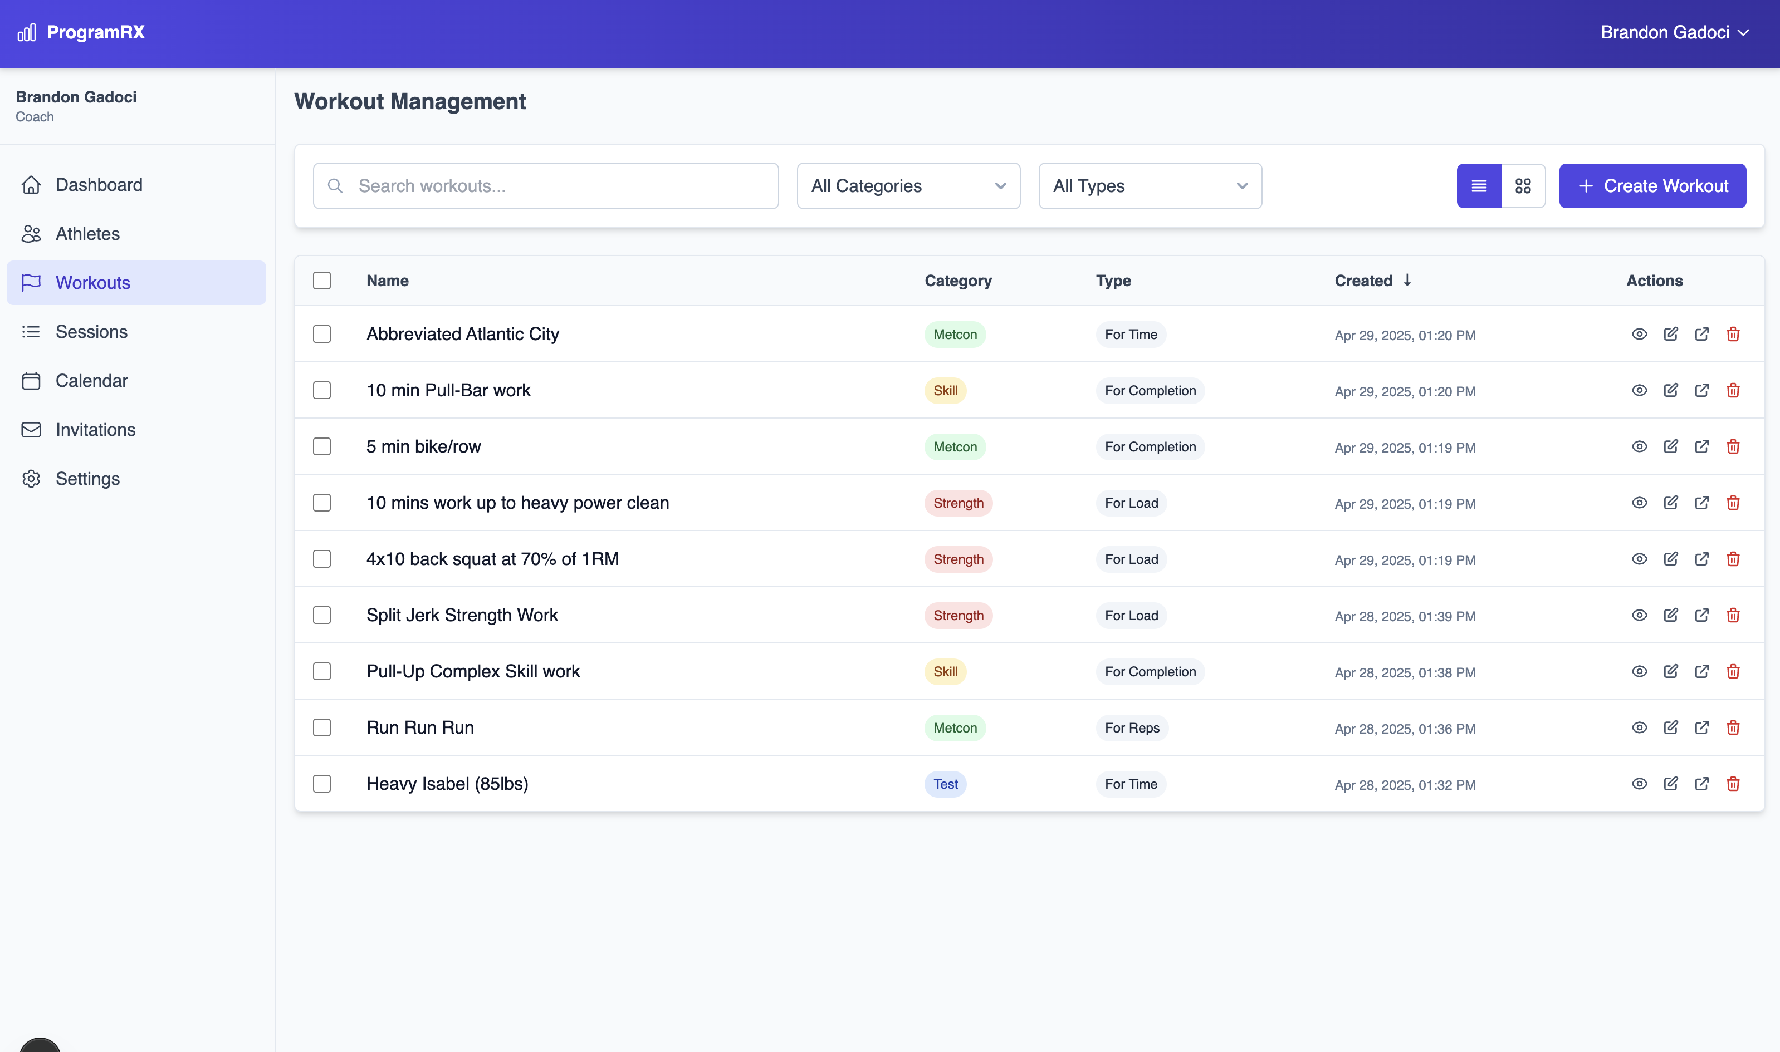
Task: View the Abbreviated Atlantic City workout
Action: tap(1639, 334)
